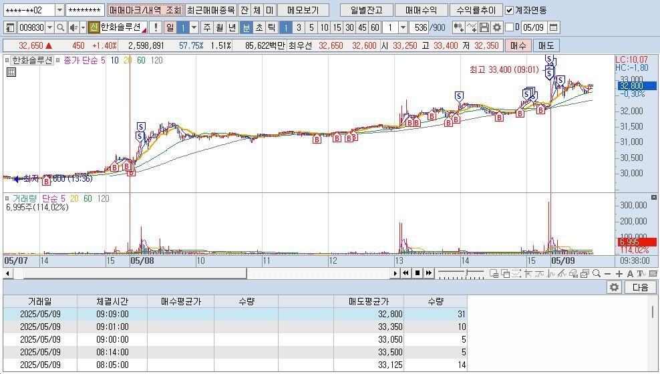Click the exclamation mark info icon
The width and height of the screenshot is (660, 374).
[156, 27]
